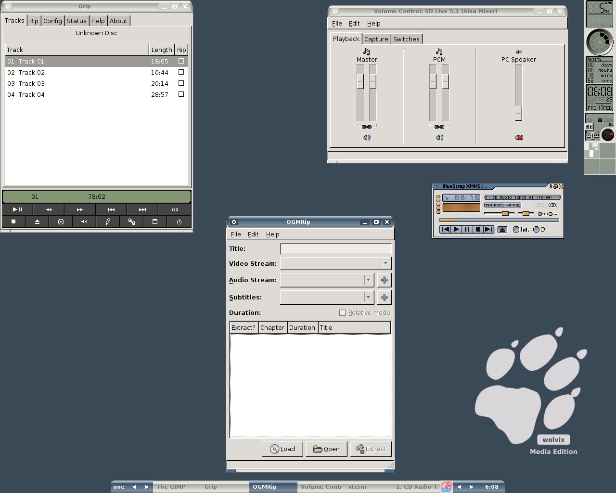616x493 pixels.
Task: Check the Rip box for Track 01
Action: [x=181, y=61]
